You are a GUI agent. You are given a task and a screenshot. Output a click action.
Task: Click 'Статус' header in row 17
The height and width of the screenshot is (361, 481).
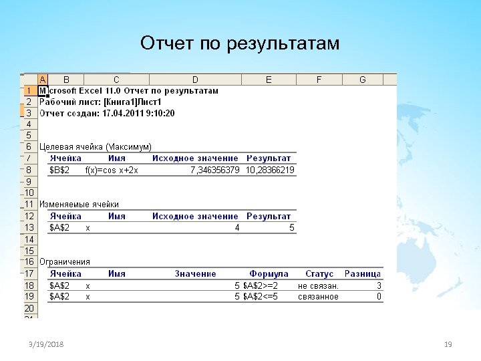[x=319, y=274]
